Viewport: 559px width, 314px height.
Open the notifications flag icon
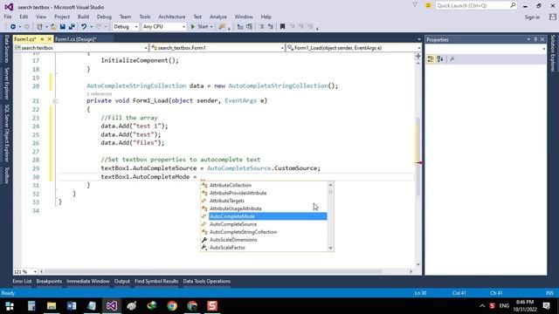point(415,5)
